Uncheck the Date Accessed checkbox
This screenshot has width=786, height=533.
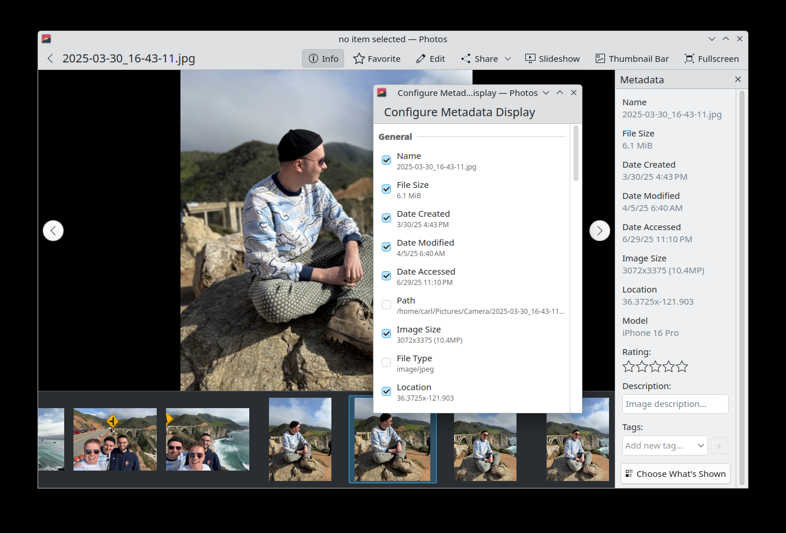[x=386, y=276]
